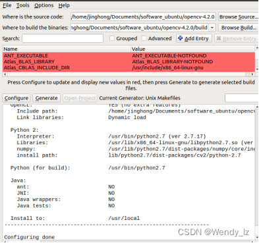
Task: Click the Configuring done message
Action: pos(30,237)
